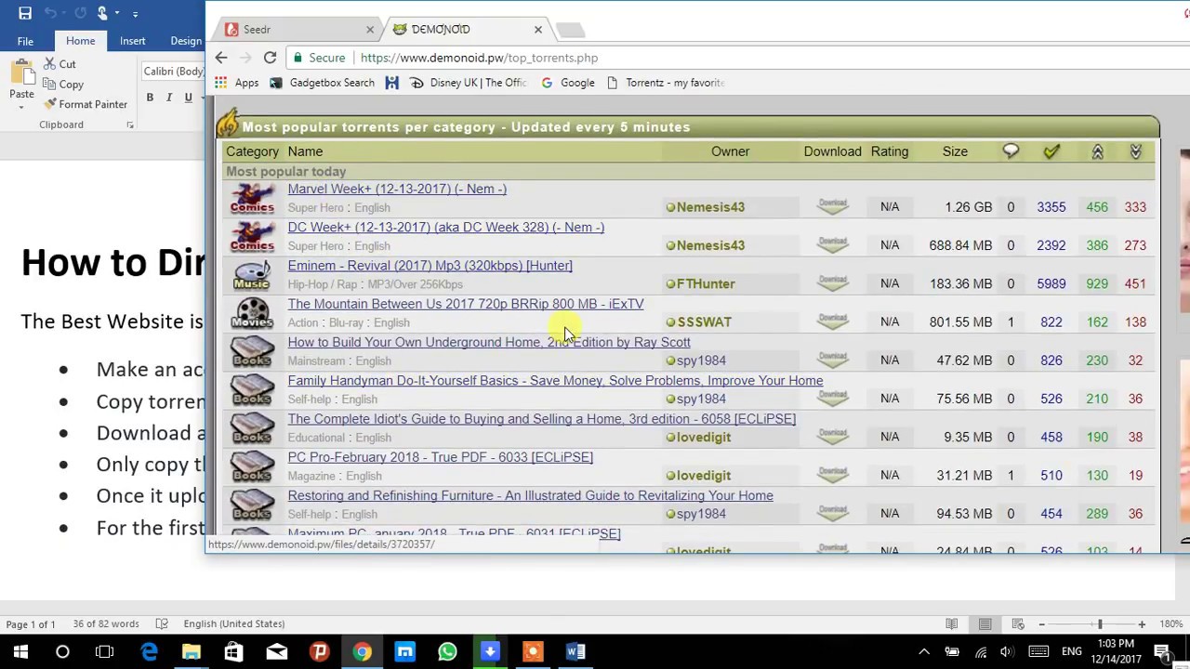The height and width of the screenshot is (669, 1190).
Task: Download the Eminem Revival torrent
Action: tap(832, 282)
